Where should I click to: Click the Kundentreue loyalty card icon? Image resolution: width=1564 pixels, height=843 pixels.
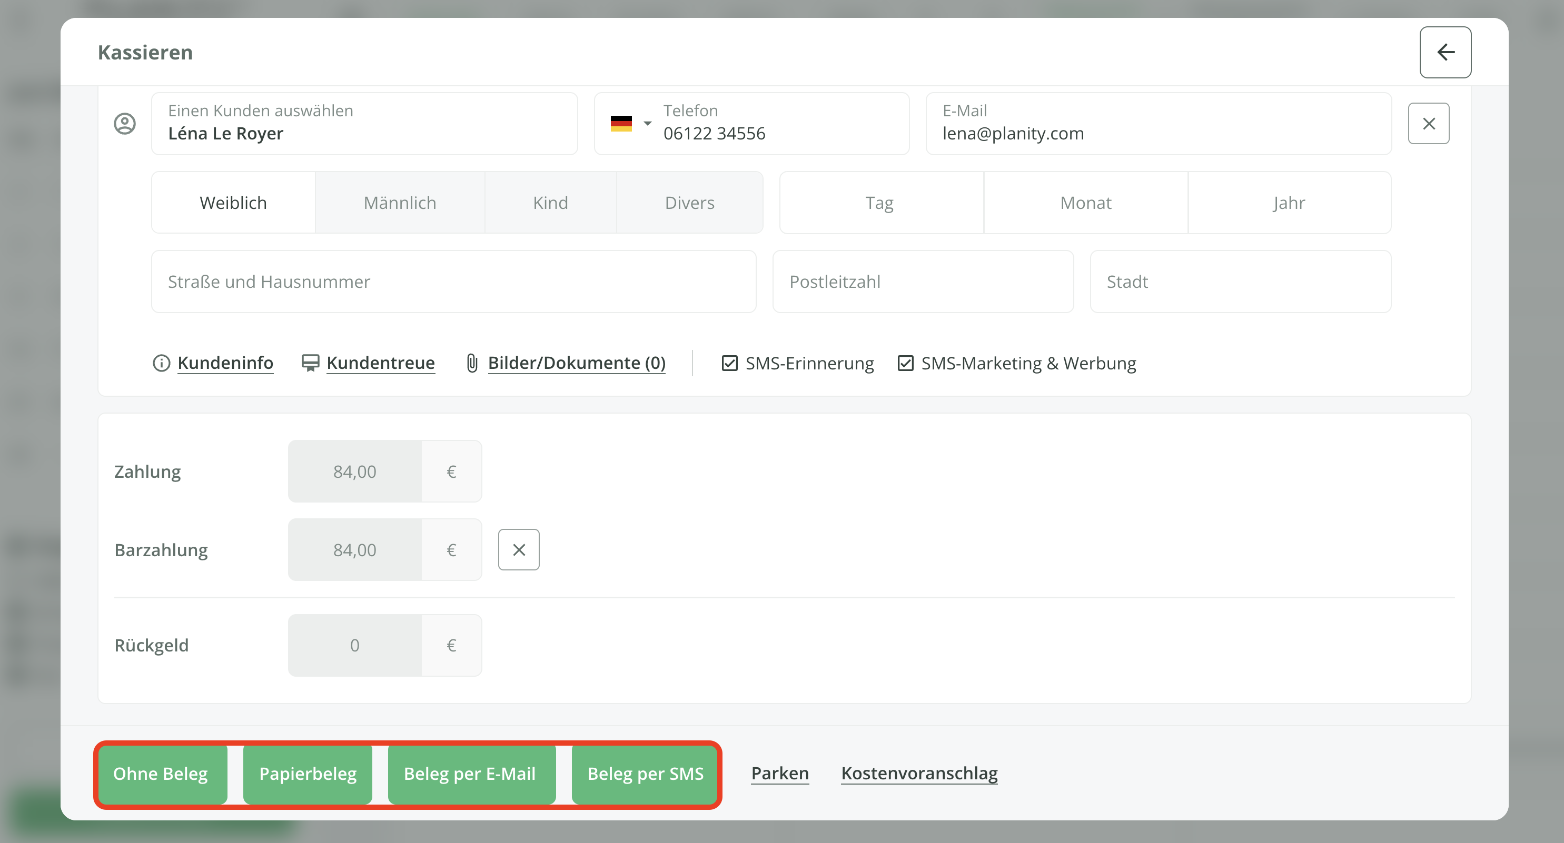pyautogui.click(x=310, y=363)
